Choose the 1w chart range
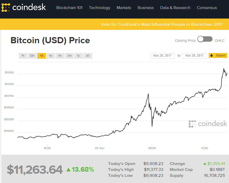Viewport: 229px width, 183px height. [51, 56]
